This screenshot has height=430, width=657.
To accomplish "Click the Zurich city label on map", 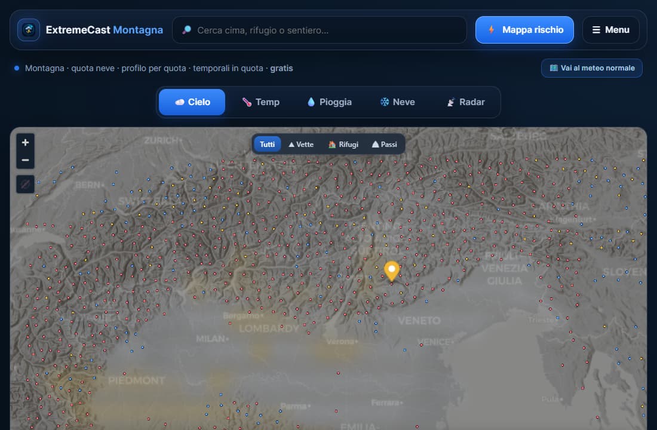I will click(162, 140).
